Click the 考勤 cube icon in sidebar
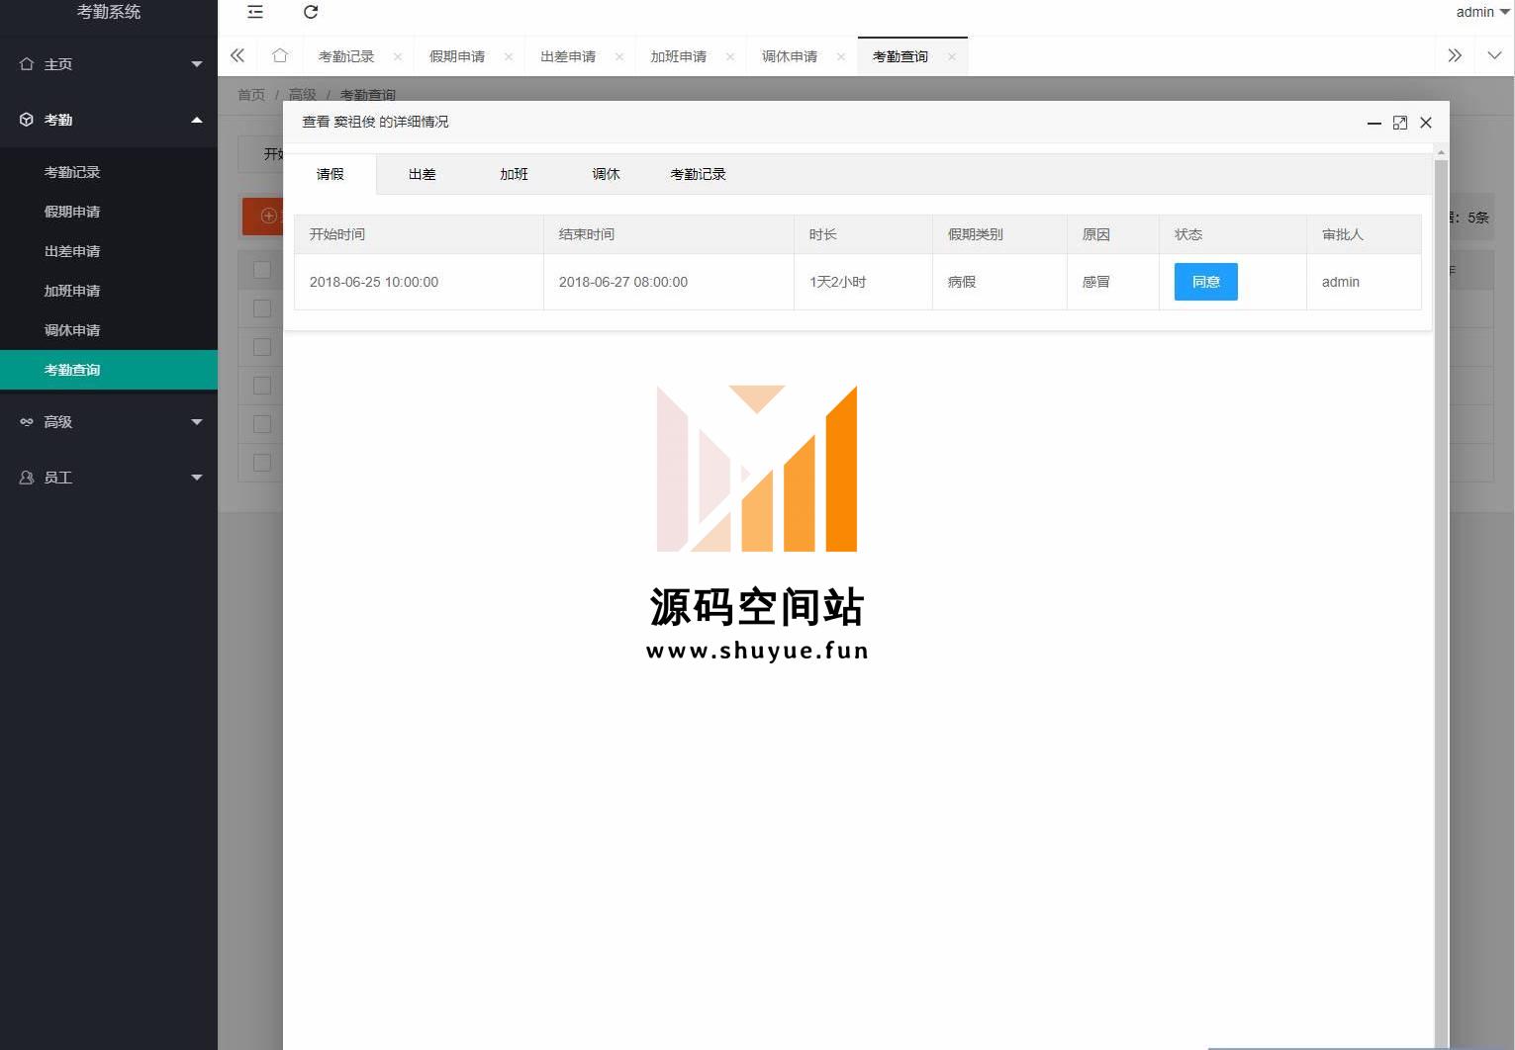This screenshot has width=1515, height=1050. (x=27, y=119)
